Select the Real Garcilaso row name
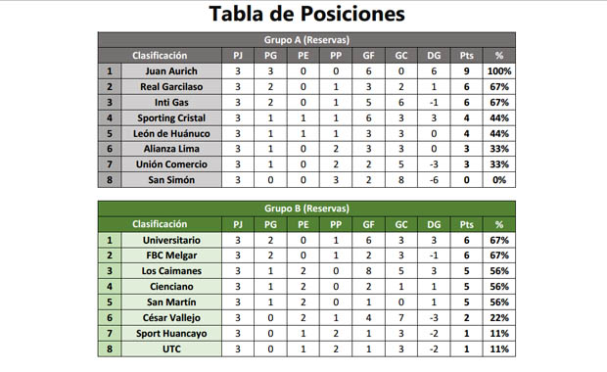This screenshot has height=372, width=607. [171, 87]
